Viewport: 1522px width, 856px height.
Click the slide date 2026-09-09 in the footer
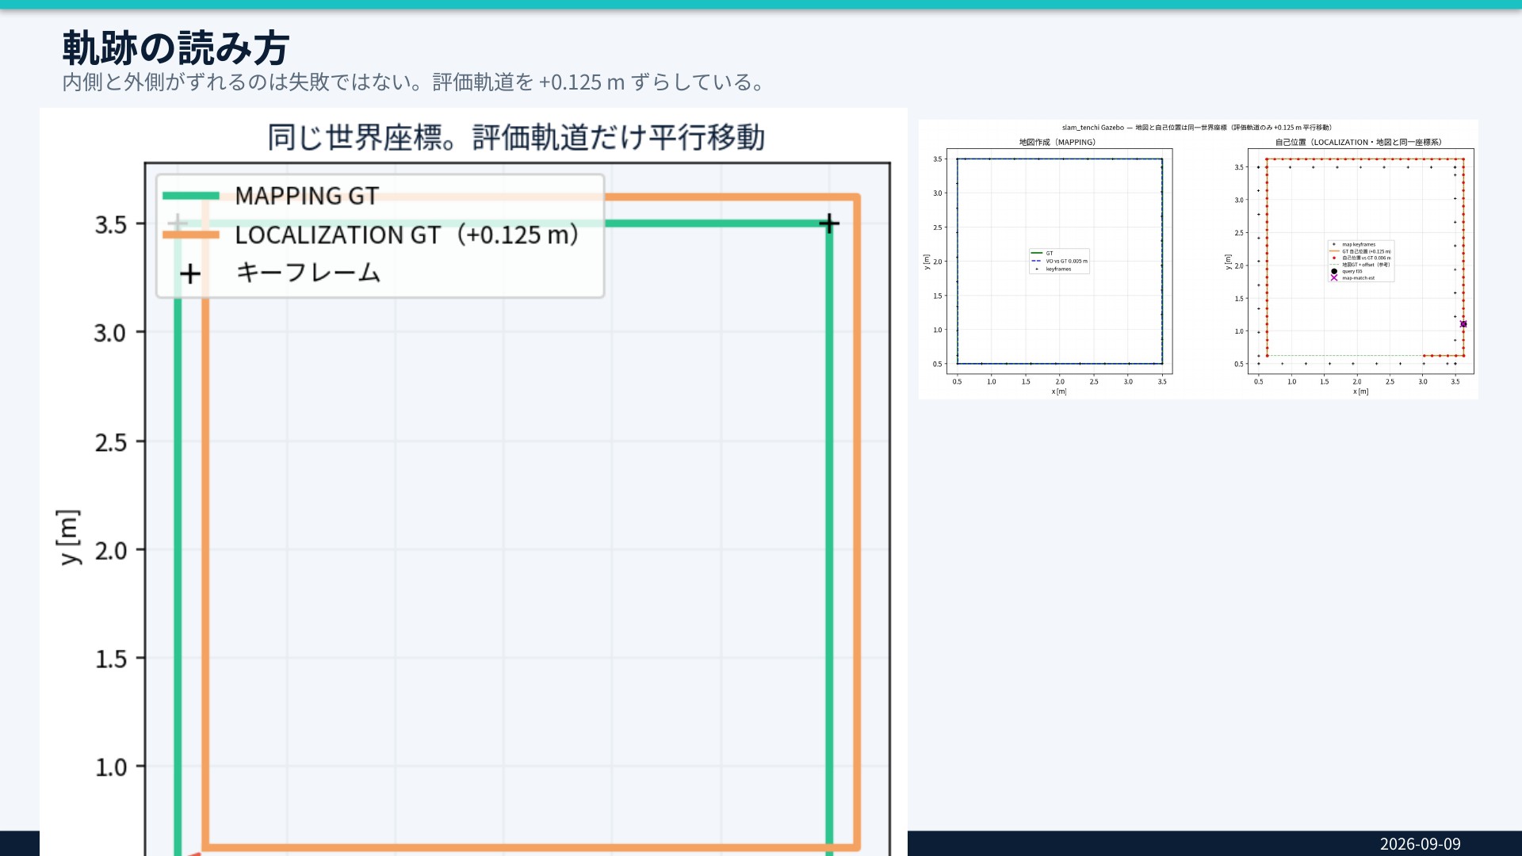1420,844
